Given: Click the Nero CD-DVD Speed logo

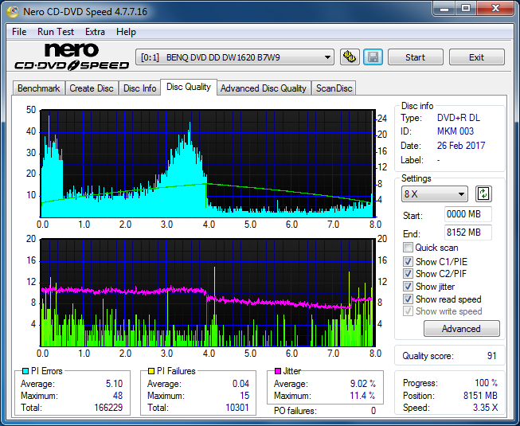Looking at the screenshot, I should [72, 57].
